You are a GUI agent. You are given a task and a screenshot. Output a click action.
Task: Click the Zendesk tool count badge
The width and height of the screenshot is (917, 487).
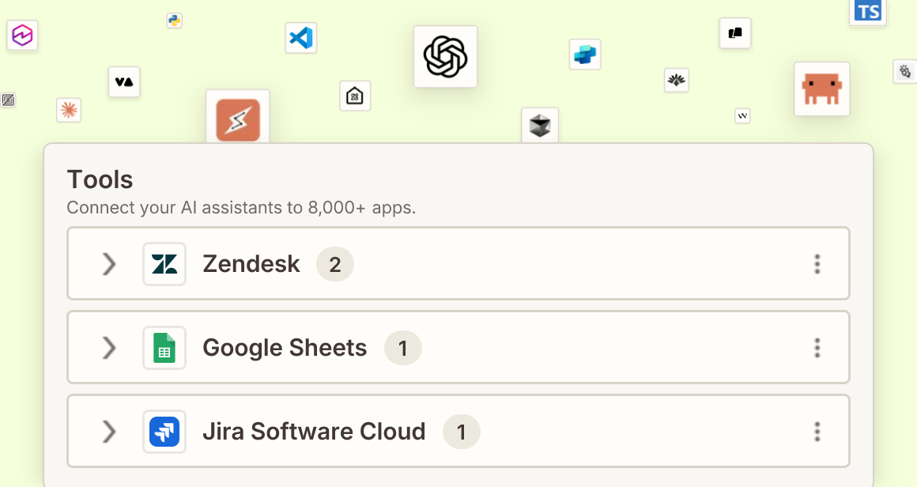point(335,264)
